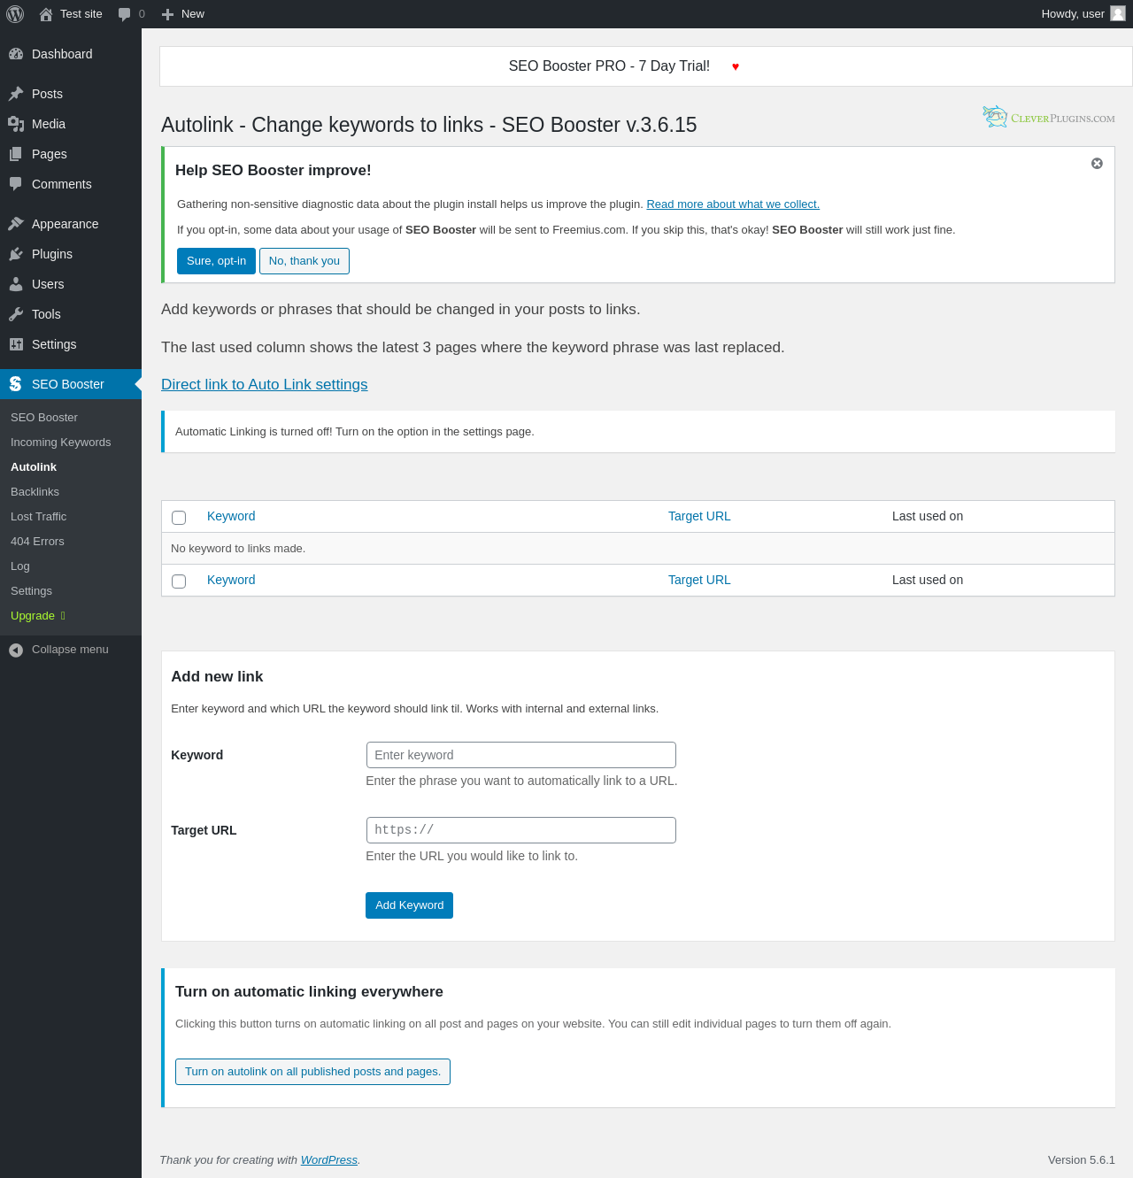1133x1178 pixels.
Task: Open Read more about what we collect
Action: pos(733,204)
